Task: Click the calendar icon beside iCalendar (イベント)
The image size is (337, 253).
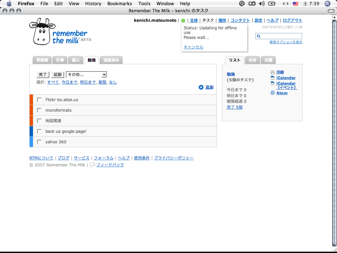Action: pos(272,83)
